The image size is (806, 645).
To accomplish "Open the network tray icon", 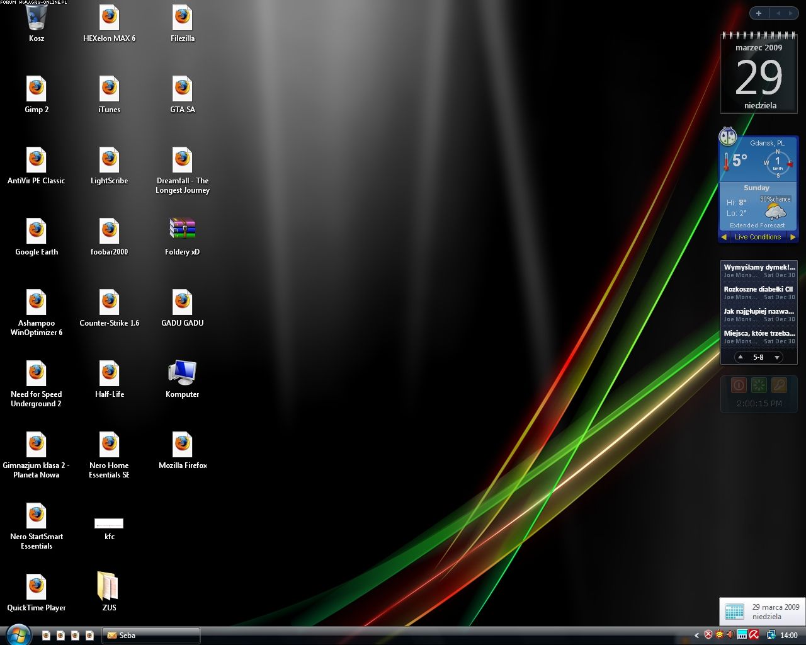I will pos(770,635).
